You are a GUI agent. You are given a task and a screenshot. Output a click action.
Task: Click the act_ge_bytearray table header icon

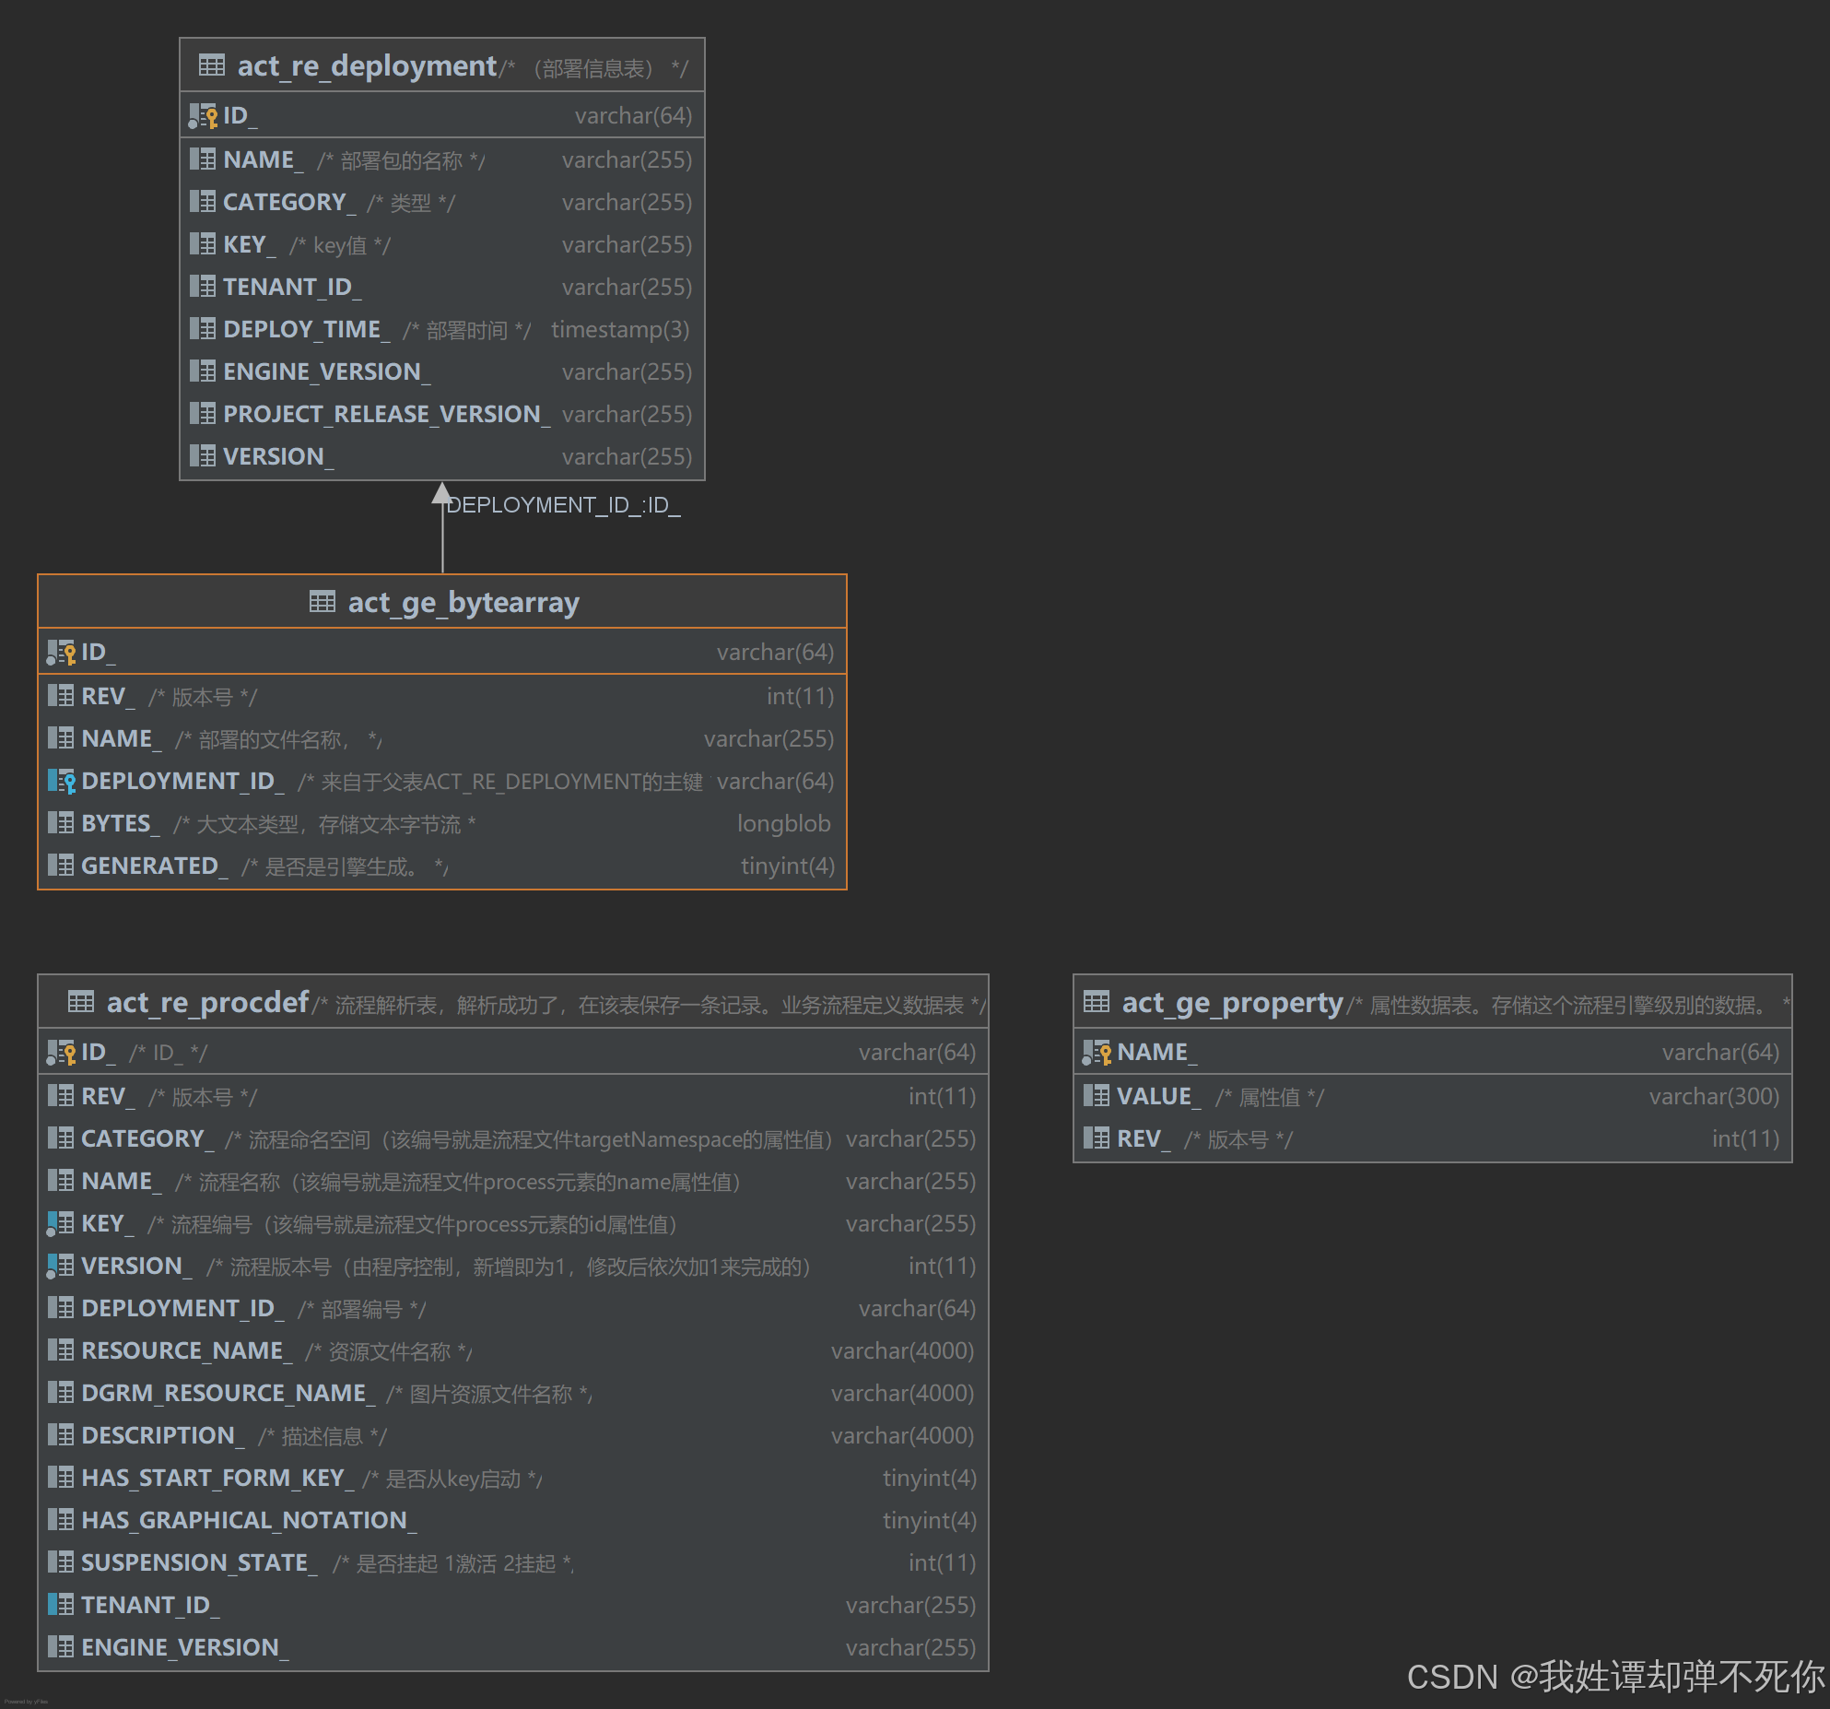(322, 602)
